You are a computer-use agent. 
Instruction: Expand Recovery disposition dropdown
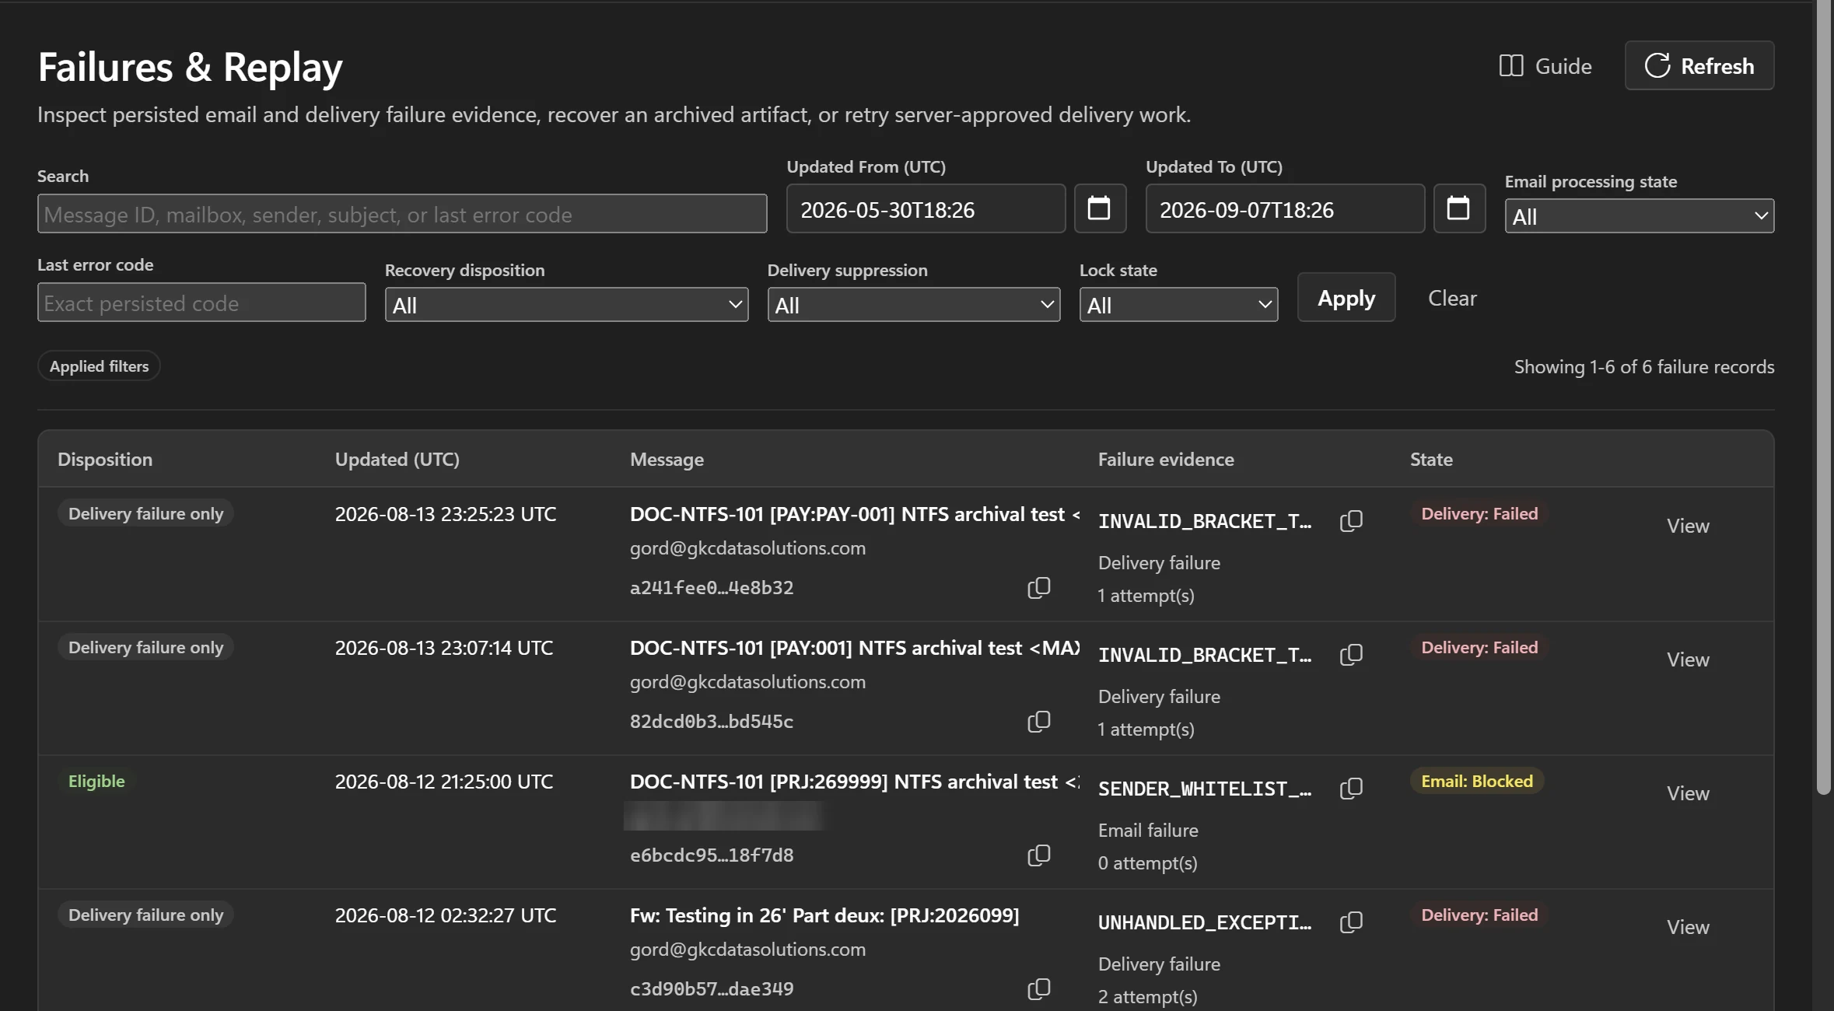[566, 305]
